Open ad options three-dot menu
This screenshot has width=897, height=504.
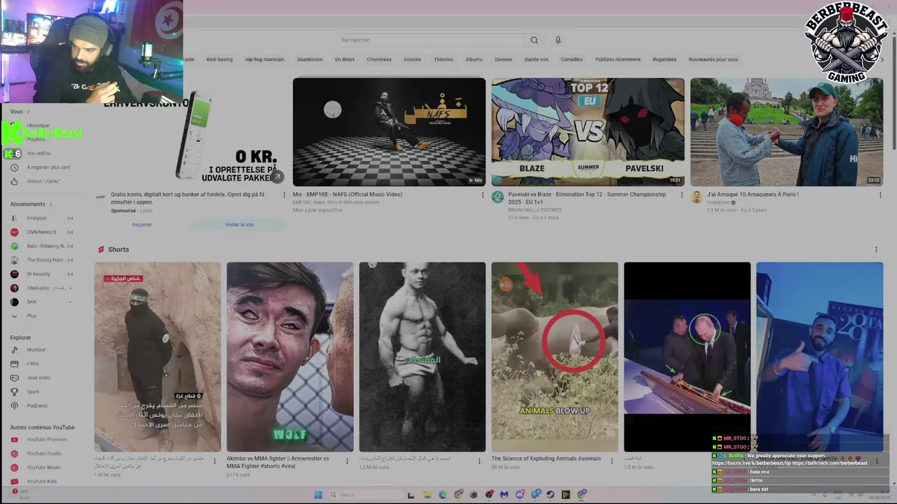(x=283, y=195)
